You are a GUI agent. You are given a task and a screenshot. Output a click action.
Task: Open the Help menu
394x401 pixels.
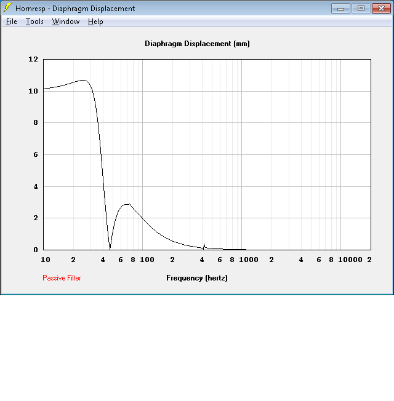(95, 22)
